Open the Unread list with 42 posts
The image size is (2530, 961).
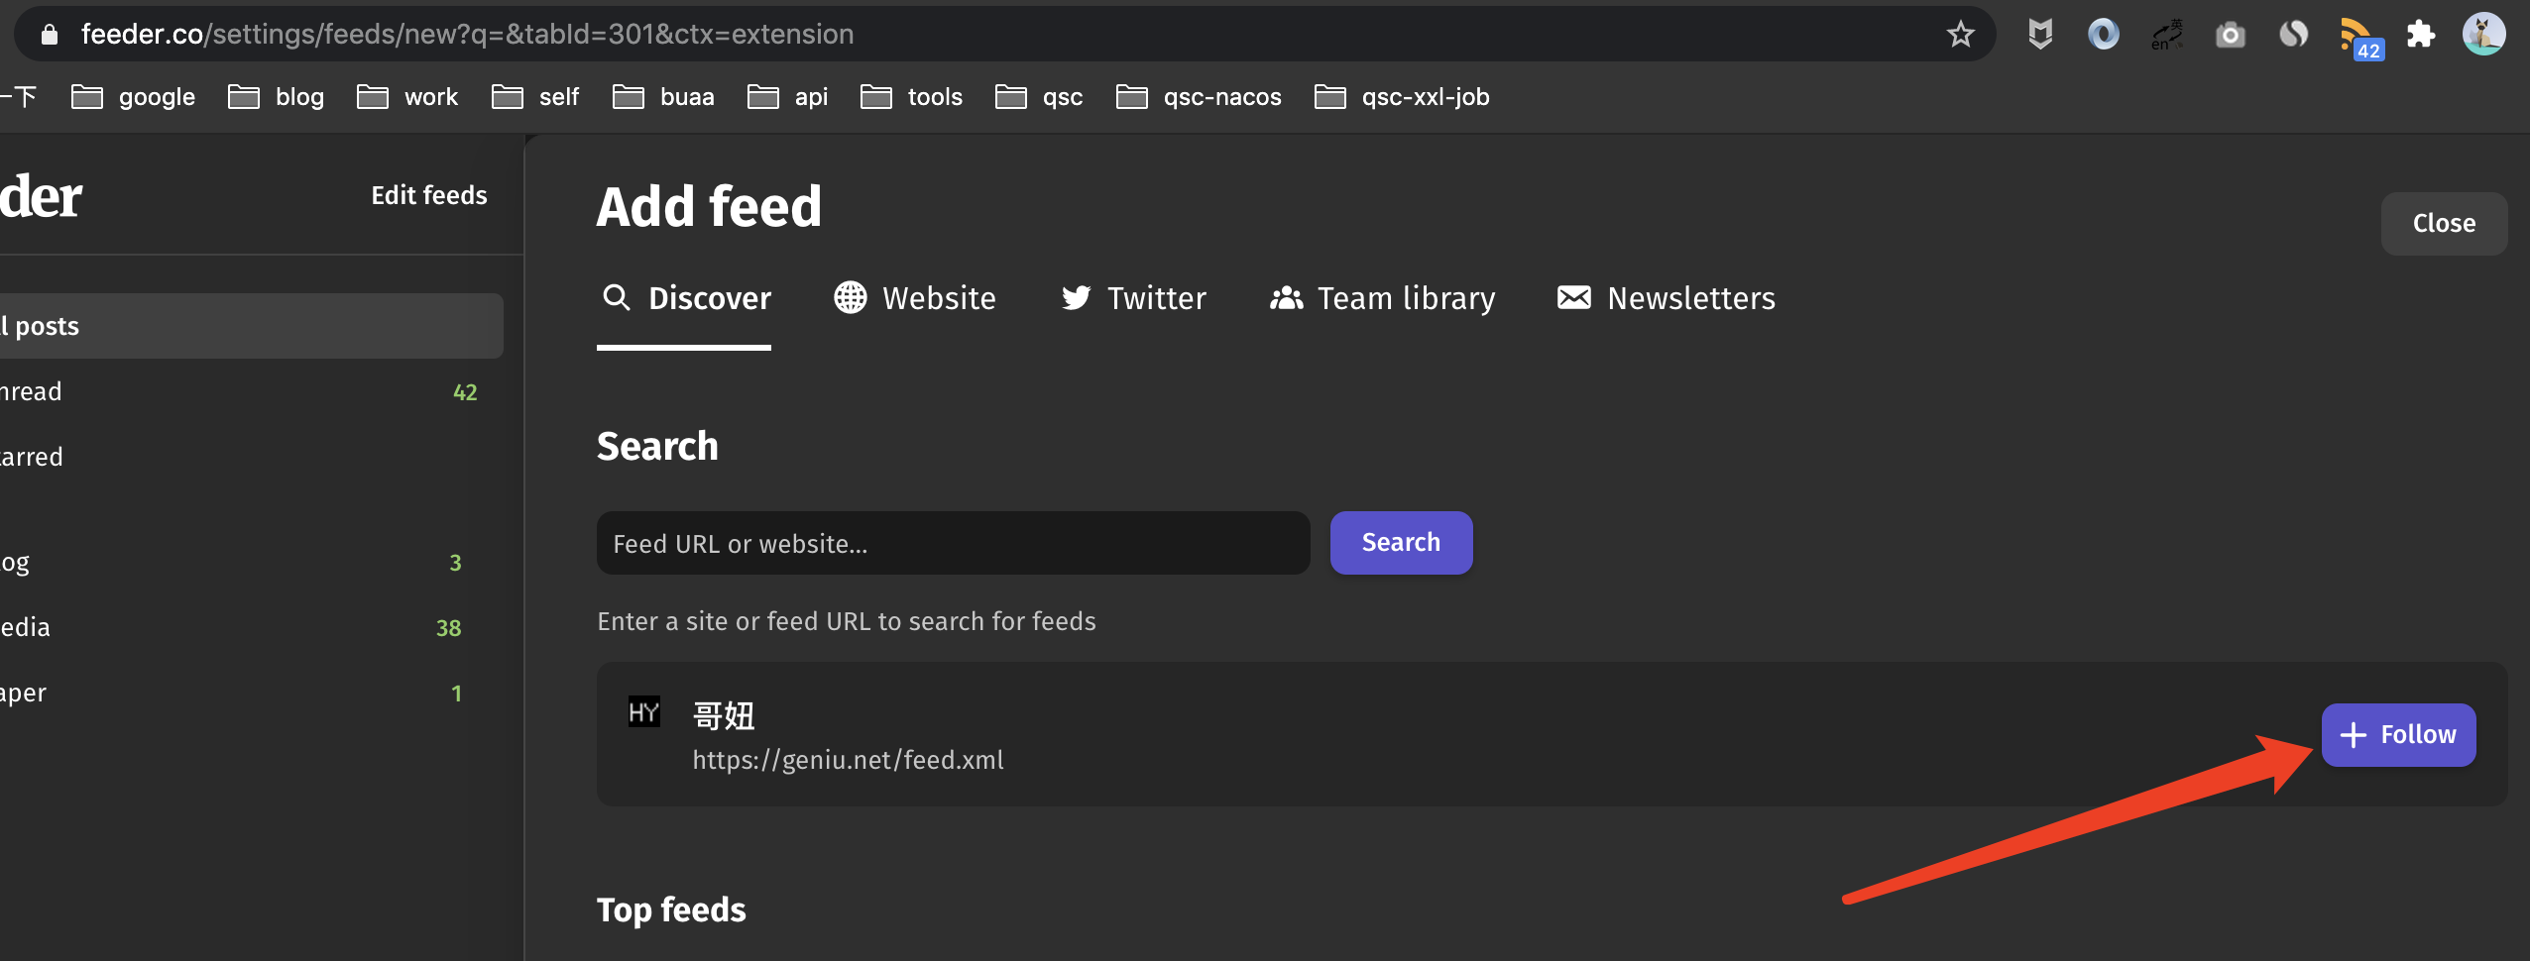[x=252, y=392]
